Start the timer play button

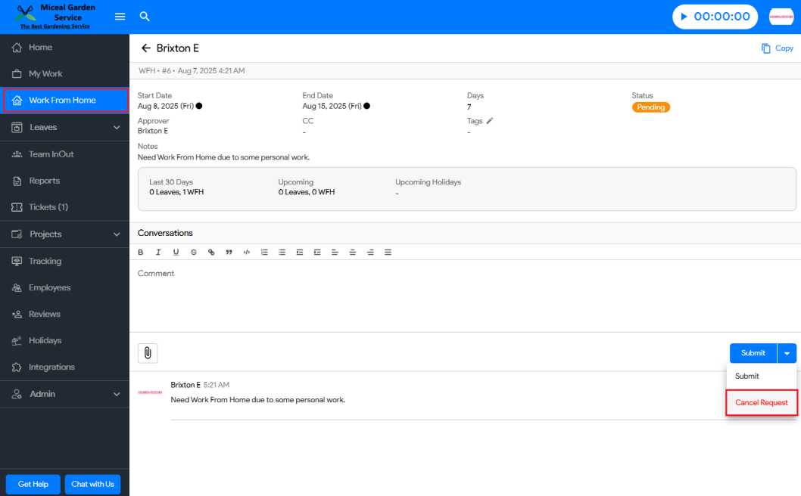pos(684,17)
